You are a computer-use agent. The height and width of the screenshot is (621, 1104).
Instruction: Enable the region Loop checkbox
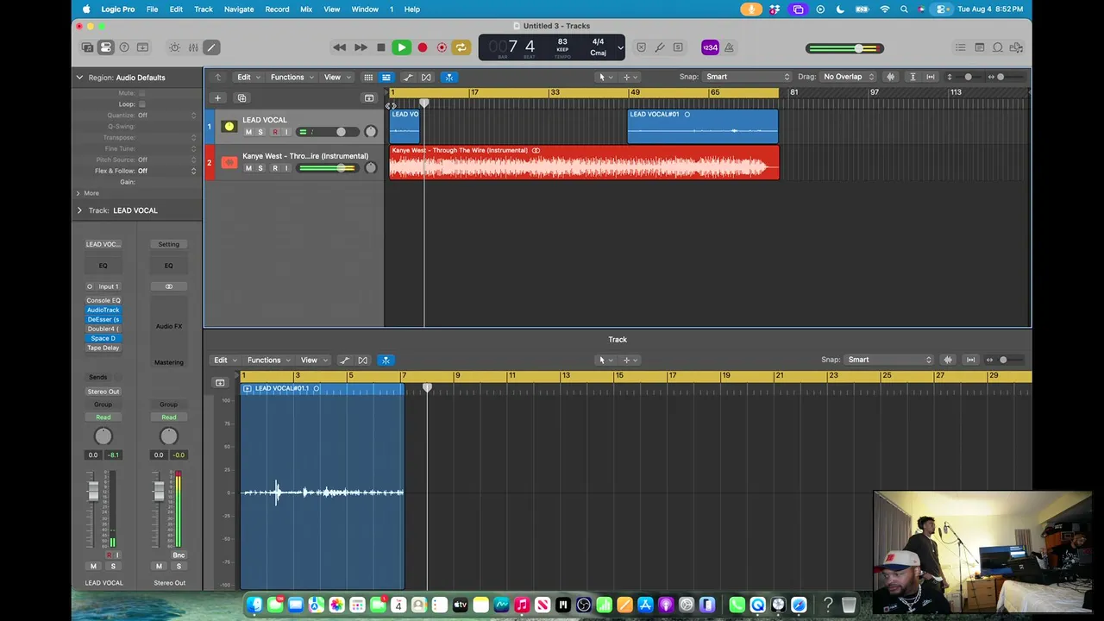tap(141, 104)
